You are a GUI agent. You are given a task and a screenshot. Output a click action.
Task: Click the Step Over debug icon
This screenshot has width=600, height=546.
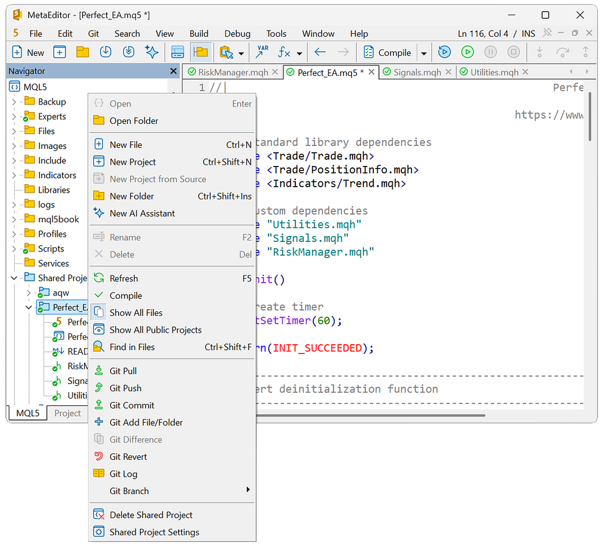[563, 52]
